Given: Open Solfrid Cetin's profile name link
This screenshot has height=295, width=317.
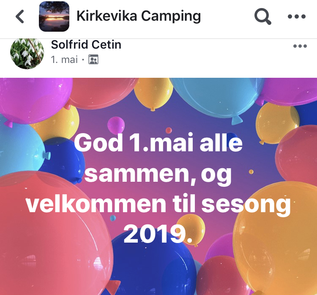Looking at the screenshot, I should click(x=86, y=44).
